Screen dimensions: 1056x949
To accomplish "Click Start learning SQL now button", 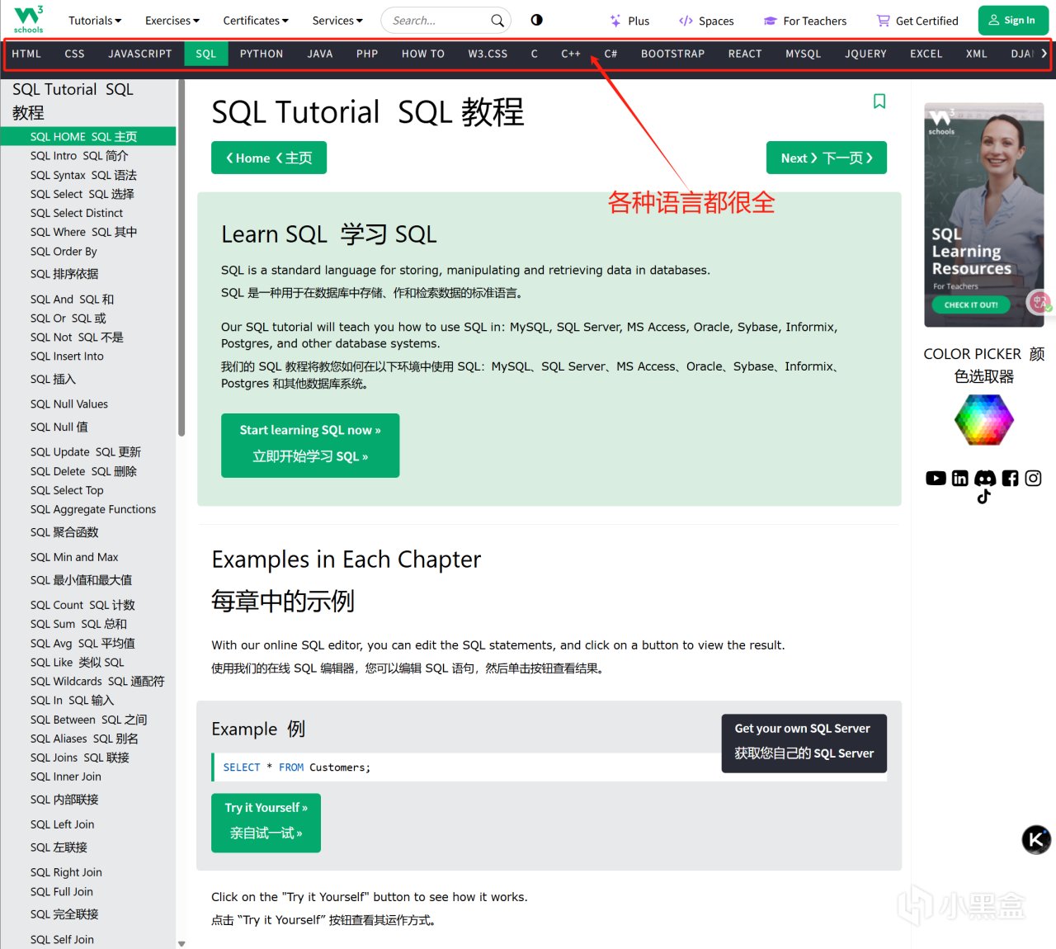I will [310, 446].
